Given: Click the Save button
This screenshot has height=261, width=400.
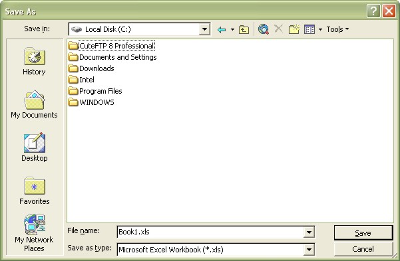Looking at the screenshot, I should click(363, 232).
